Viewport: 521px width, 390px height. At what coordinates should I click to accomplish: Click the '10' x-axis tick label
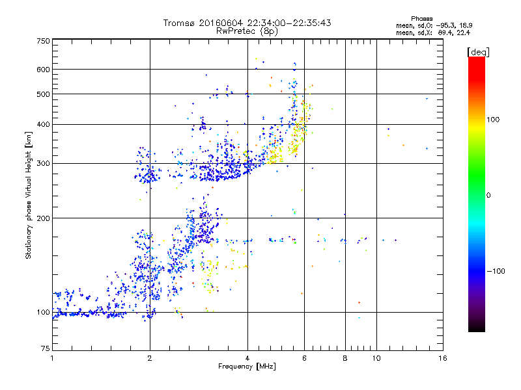pyautogui.click(x=376, y=358)
